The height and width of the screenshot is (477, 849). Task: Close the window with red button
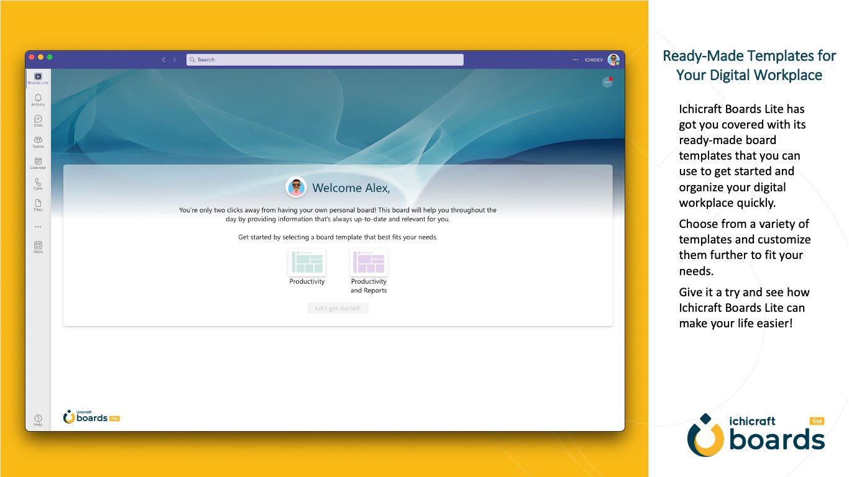click(32, 57)
